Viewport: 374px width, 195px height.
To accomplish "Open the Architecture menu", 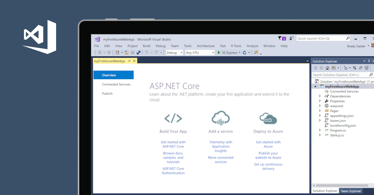I will (205, 46).
